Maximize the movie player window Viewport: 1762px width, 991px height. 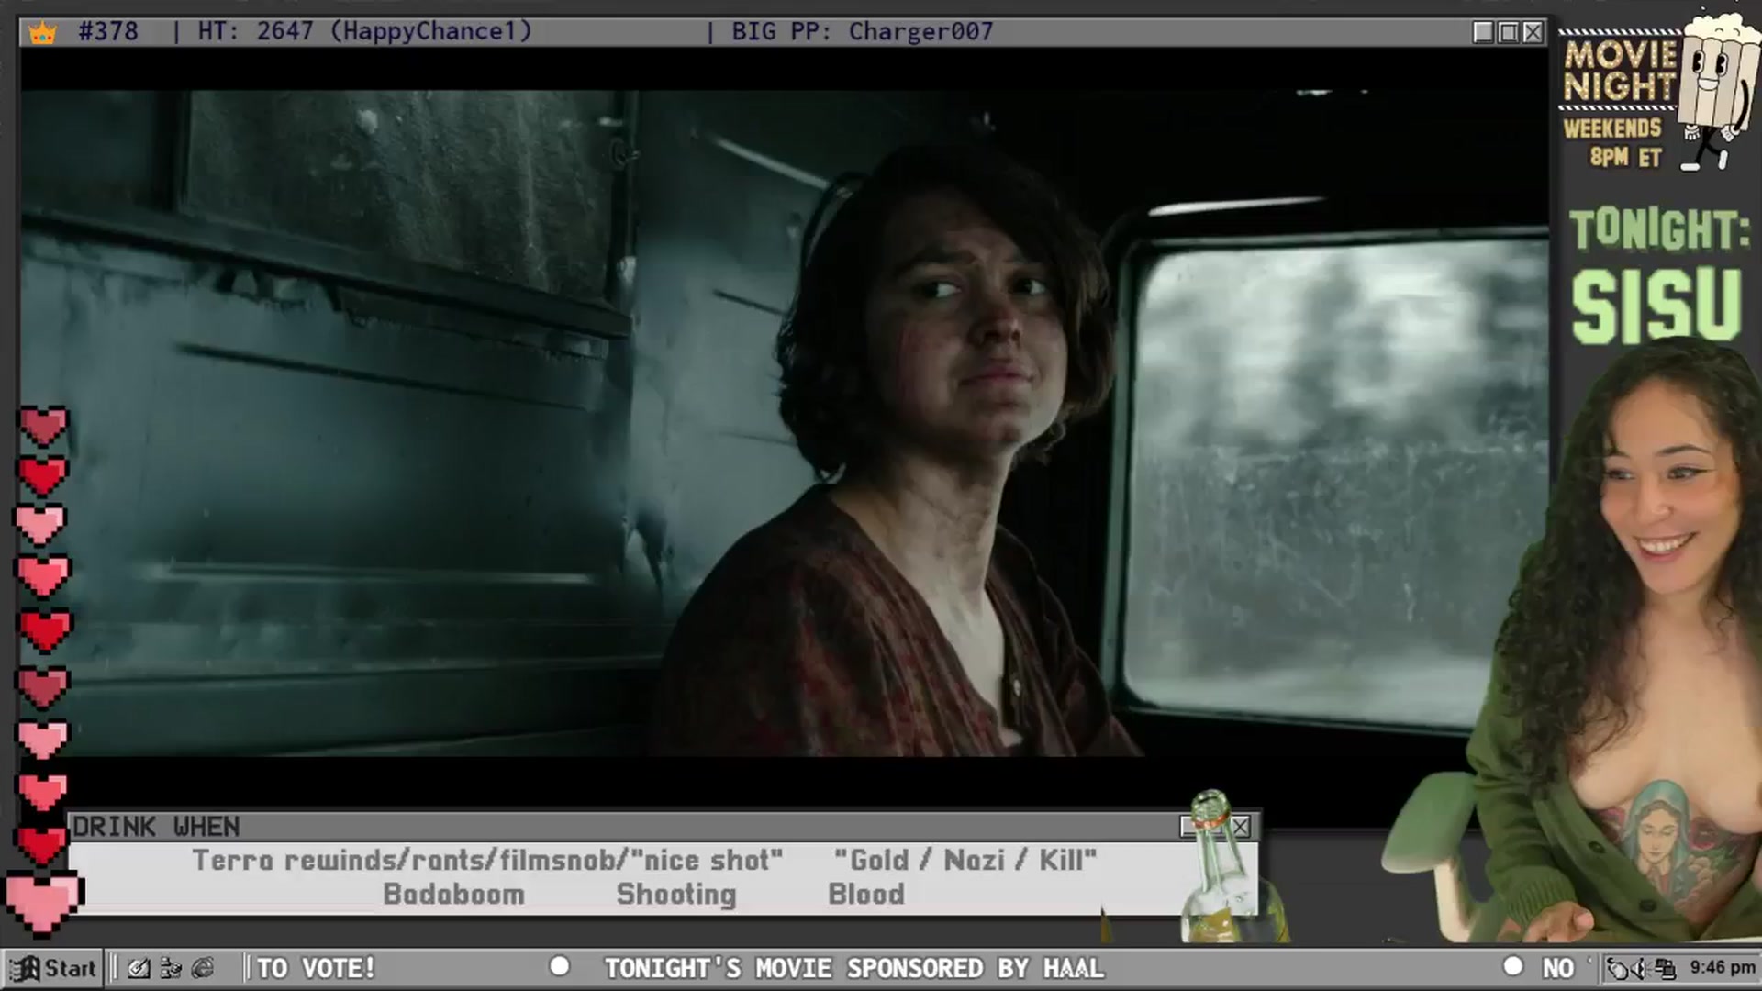coord(1508,32)
